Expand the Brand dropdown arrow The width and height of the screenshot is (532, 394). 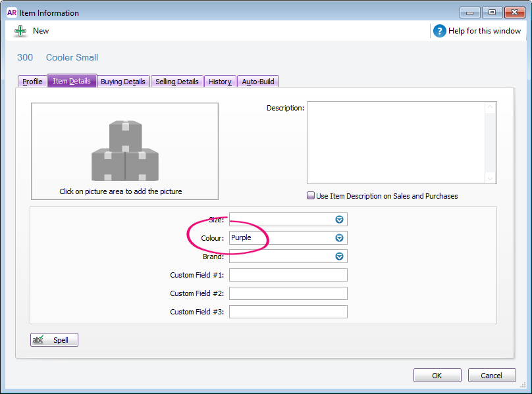tap(339, 257)
